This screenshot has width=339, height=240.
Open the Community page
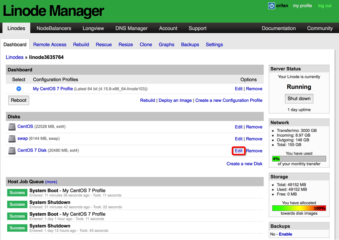[320, 28]
